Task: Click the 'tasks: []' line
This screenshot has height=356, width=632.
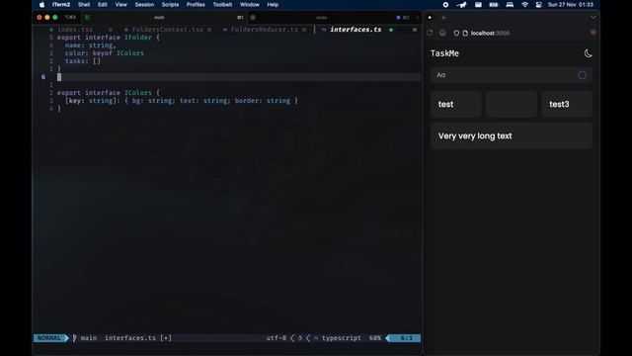Action: 83,61
